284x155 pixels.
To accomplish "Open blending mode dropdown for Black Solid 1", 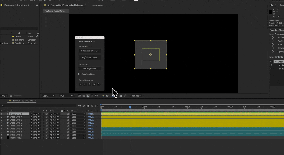I will [35, 138].
